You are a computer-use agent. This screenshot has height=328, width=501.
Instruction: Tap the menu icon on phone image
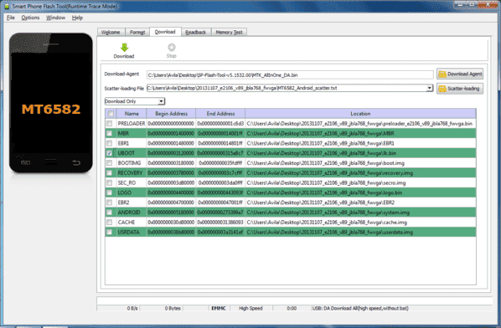tap(26, 162)
